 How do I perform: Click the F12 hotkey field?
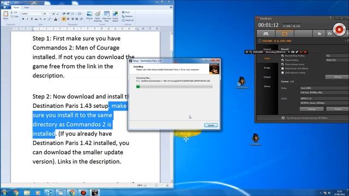(337, 56)
